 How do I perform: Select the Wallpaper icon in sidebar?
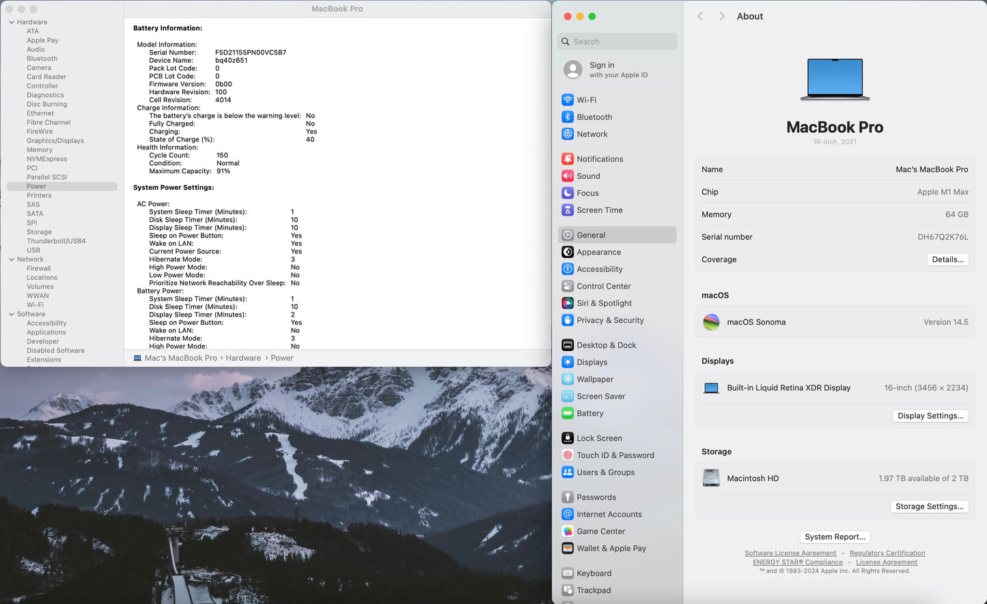[x=568, y=379]
